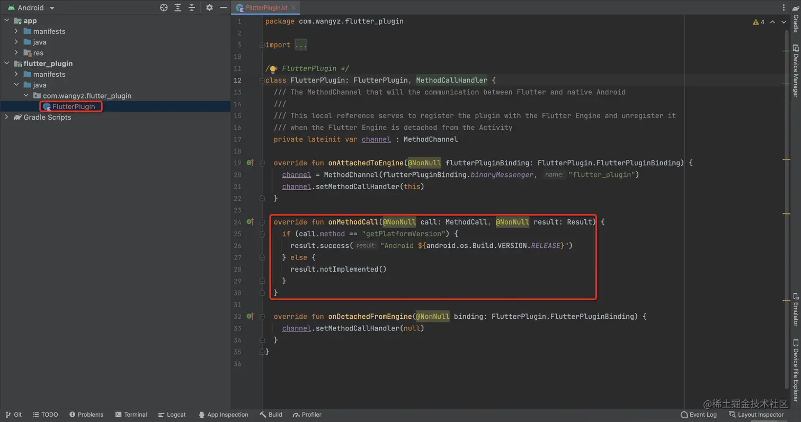Open the Terminal tool window
Screen dimensions: 801x422
(131, 415)
